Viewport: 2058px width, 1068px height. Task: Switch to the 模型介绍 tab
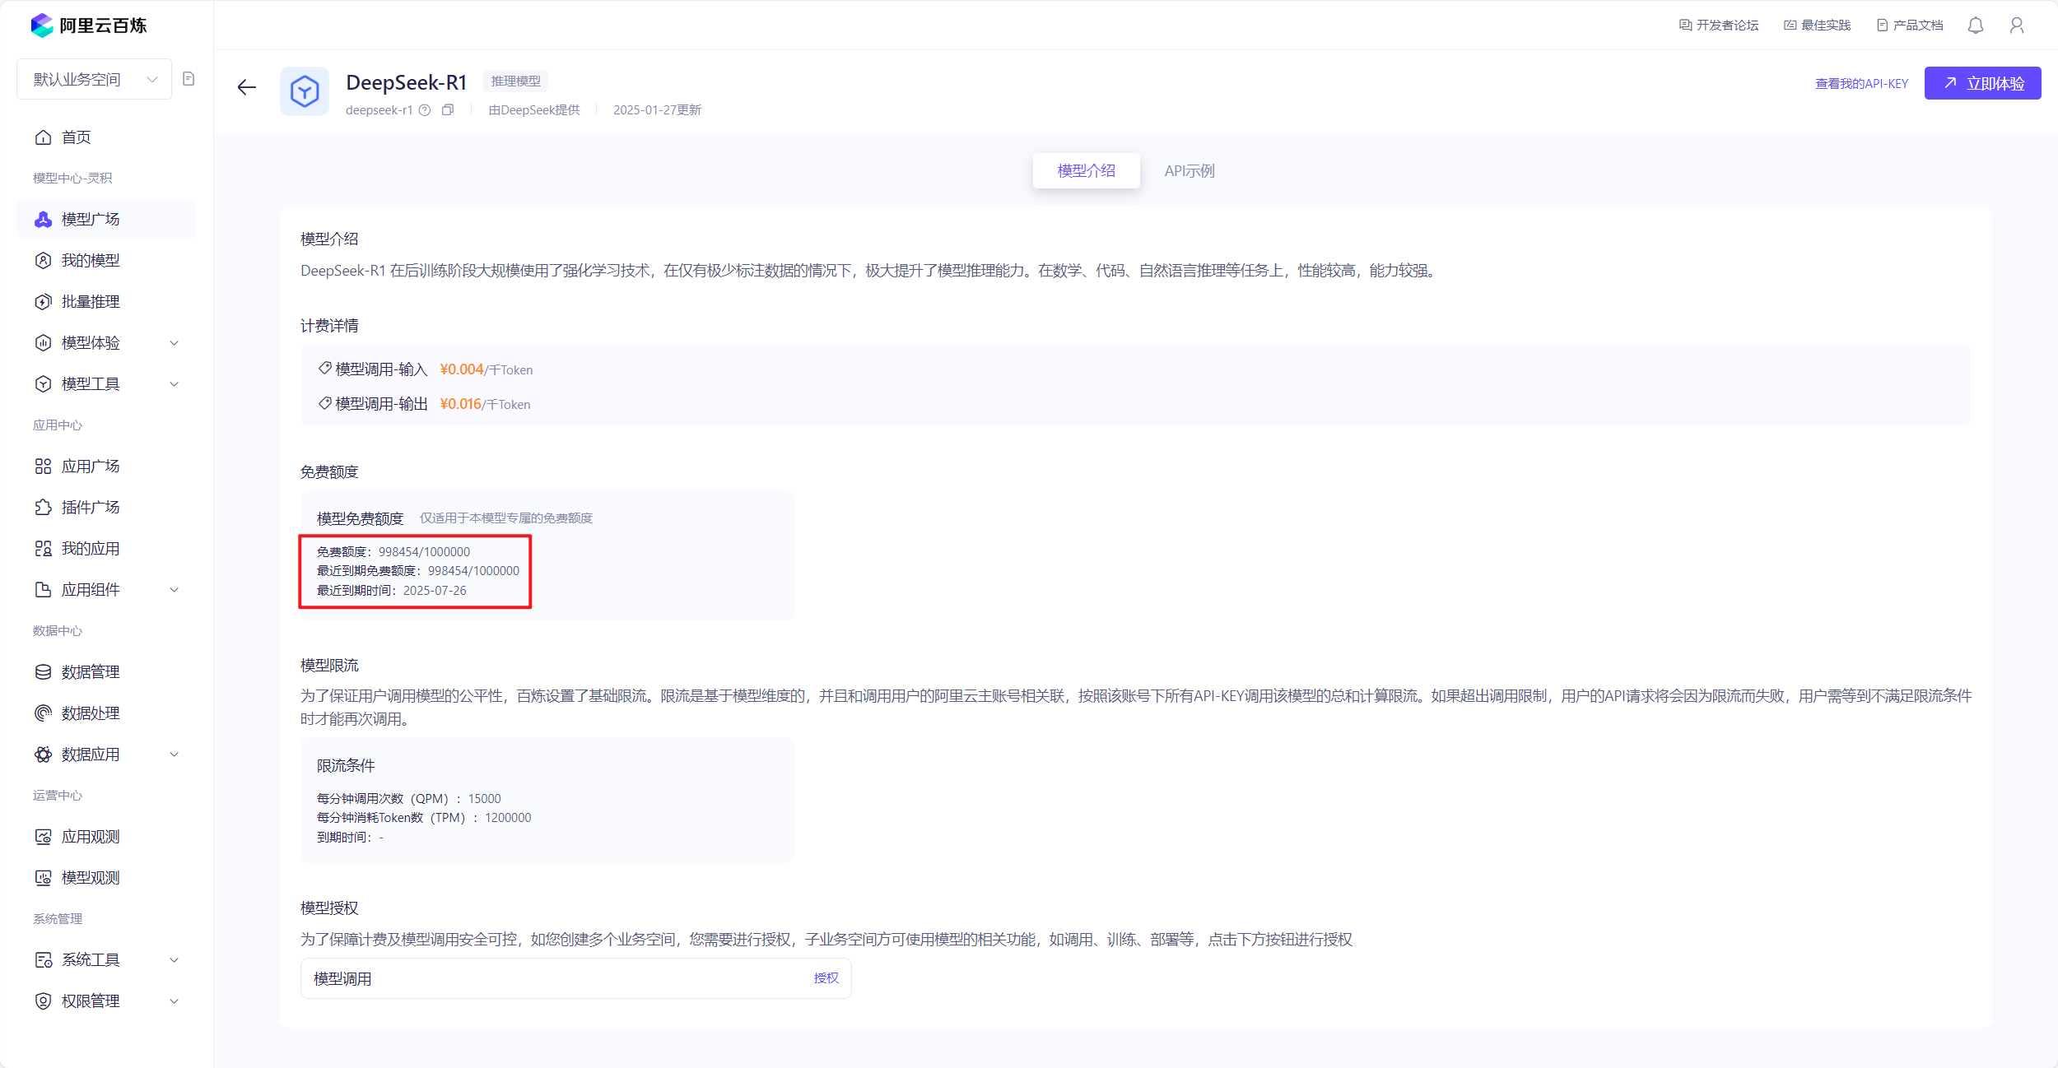(1087, 171)
